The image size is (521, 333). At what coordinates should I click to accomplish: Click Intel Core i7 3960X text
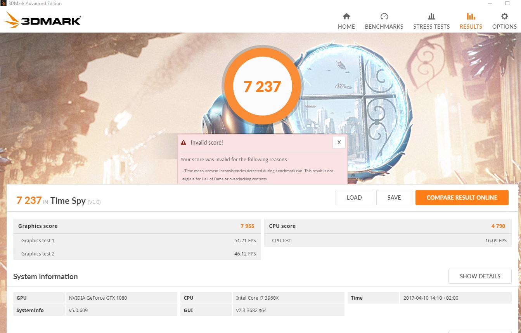click(x=257, y=298)
